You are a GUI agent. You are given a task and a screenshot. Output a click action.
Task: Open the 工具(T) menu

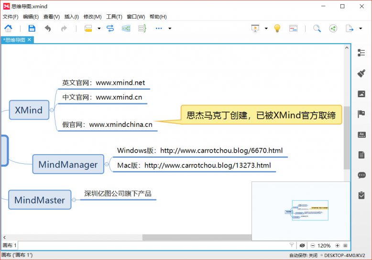tap(114, 17)
